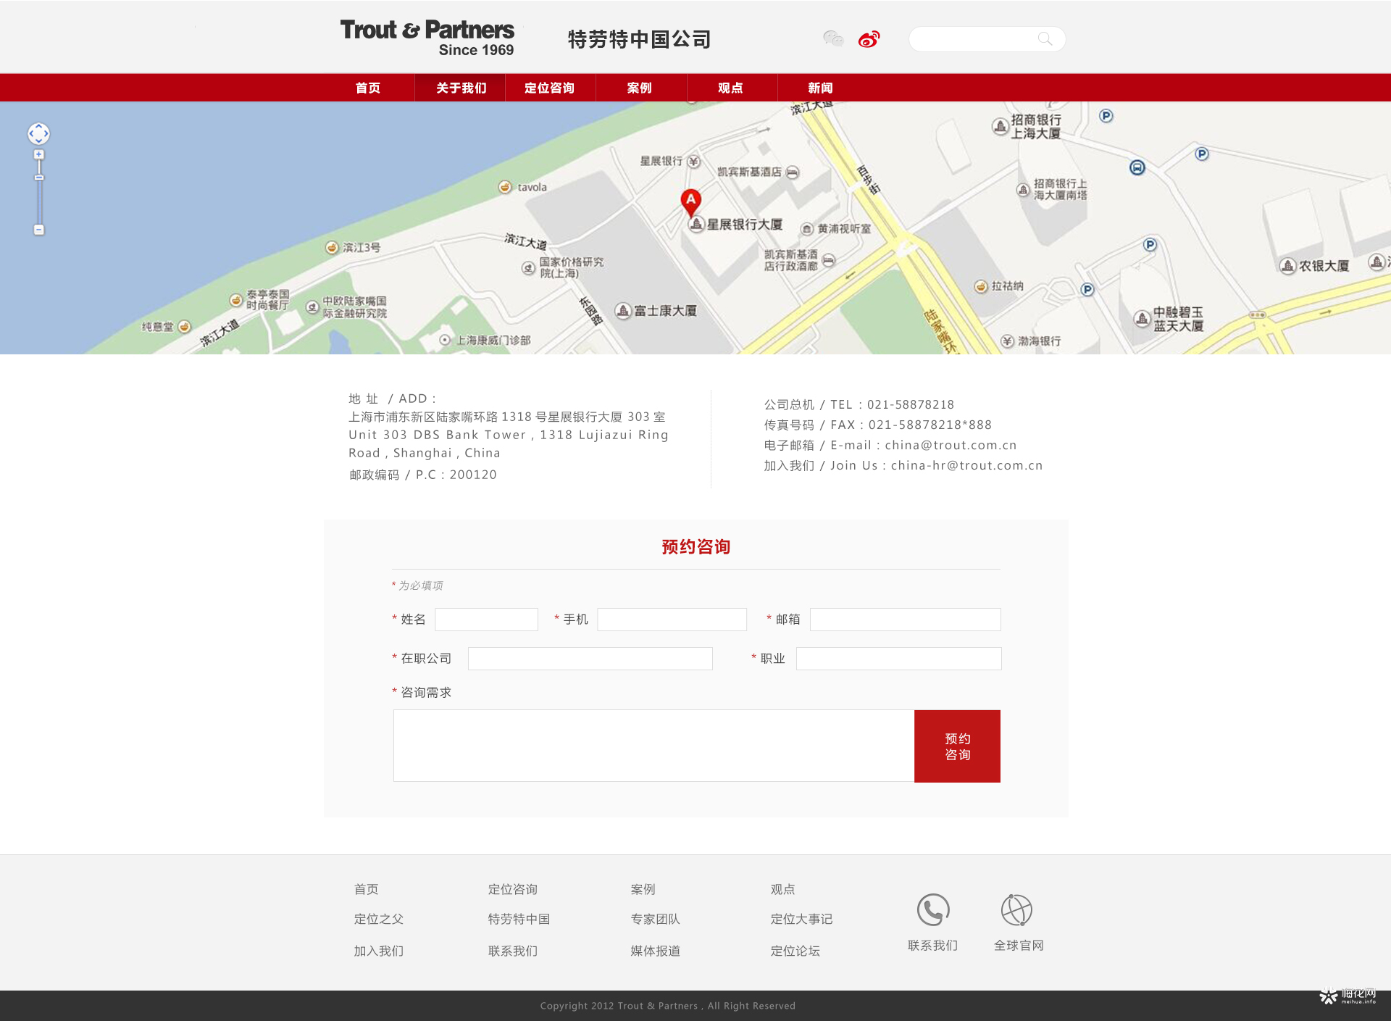Click the search magnifier icon
Screen dimensions: 1391x1021
1045,38
